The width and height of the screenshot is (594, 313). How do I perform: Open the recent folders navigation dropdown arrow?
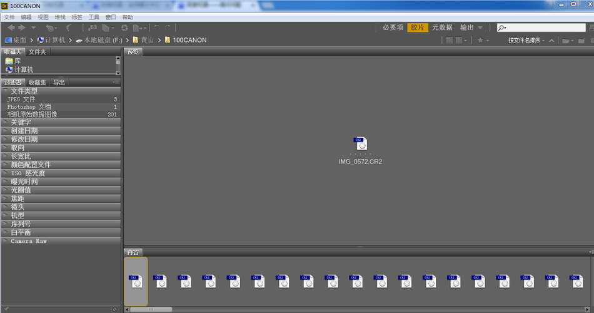(x=34, y=28)
